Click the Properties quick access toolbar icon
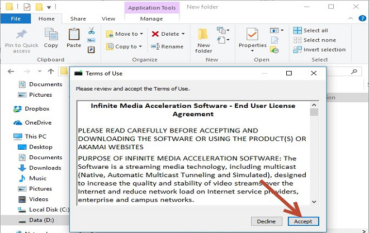 coord(27,7)
